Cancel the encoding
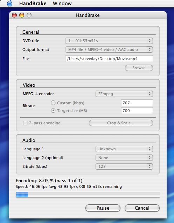Screen dimensions: 174x223 point(142,208)
